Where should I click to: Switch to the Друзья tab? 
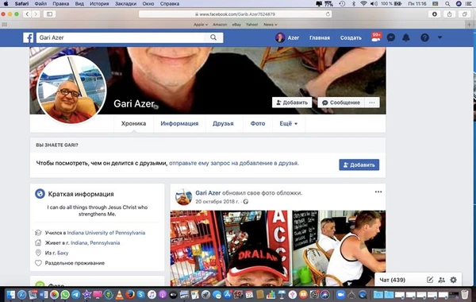[223, 123]
